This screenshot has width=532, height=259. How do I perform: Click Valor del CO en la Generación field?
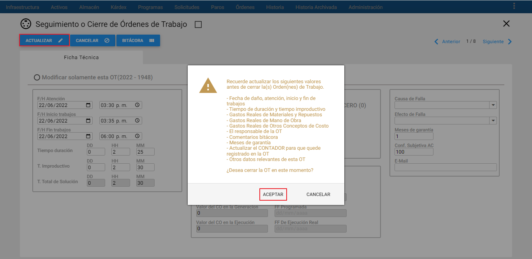pos(232,213)
